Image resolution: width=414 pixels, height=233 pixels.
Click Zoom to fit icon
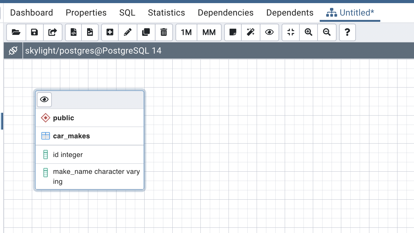coord(291,32)
